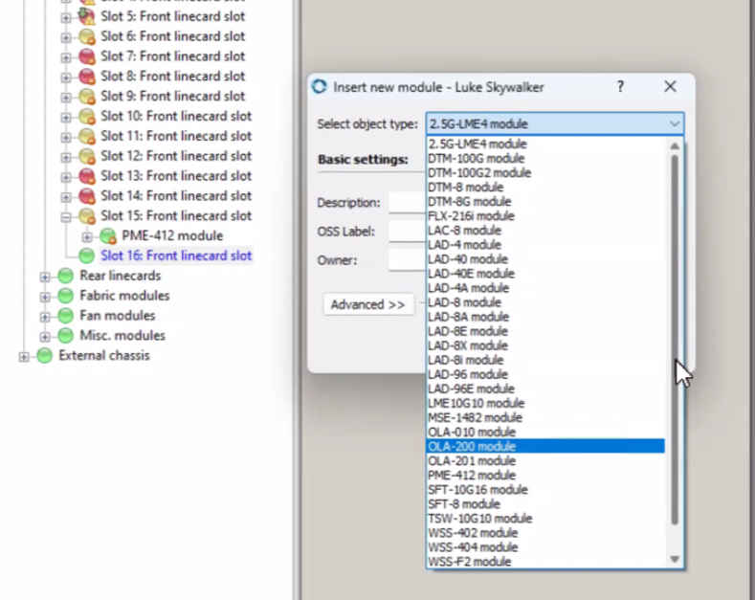The height and width of the screenshot is (600, 755).
Task: Click the Misc. modules green status icon
Action: [65, 336]
